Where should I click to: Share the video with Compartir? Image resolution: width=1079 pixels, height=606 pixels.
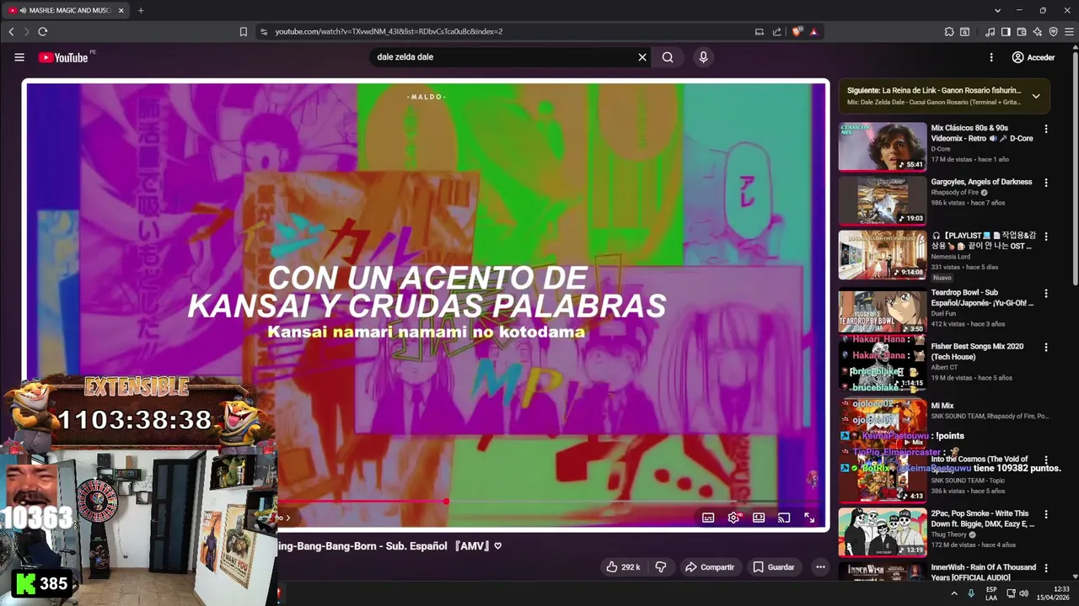pos(710,567)
